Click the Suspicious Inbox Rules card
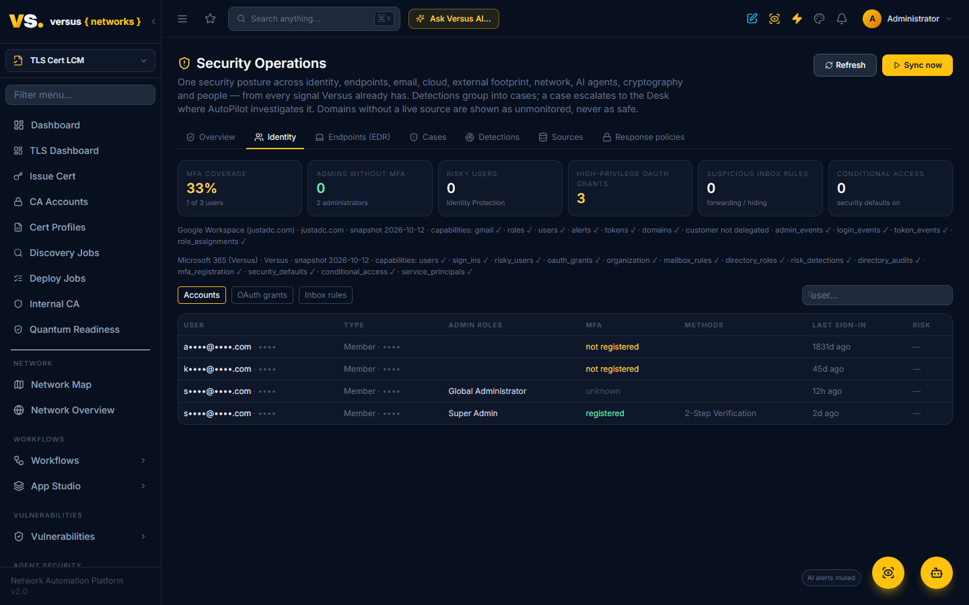969x605 pixels. tap(760, 188)
